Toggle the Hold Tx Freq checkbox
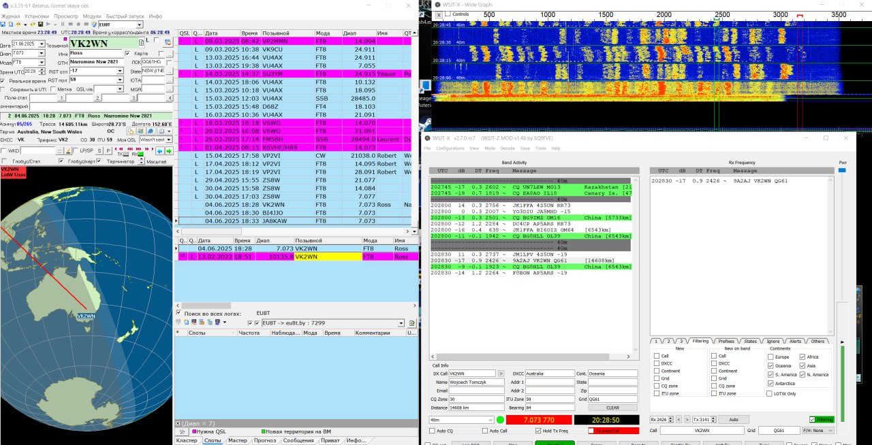The width and height of the screenshot is (872, 445). click(x=537, y=431)
